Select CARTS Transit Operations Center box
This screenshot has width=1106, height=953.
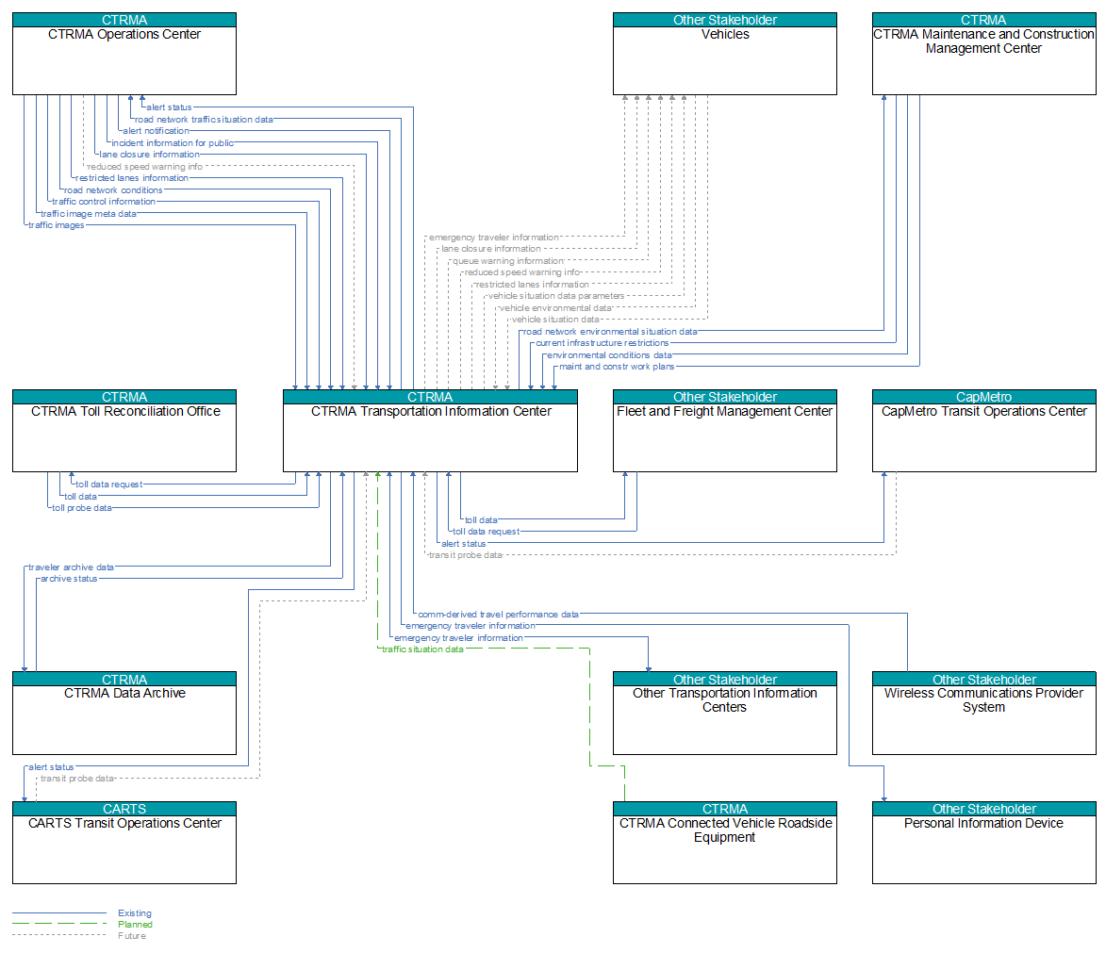tap(124, 843)
